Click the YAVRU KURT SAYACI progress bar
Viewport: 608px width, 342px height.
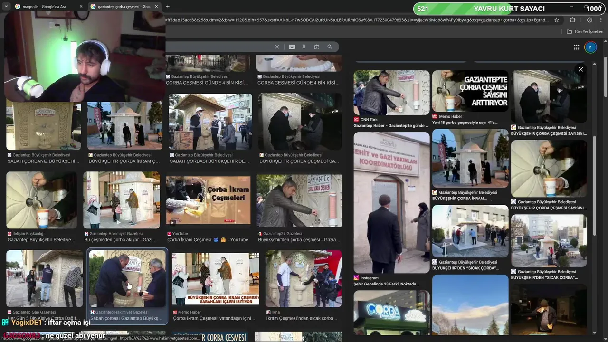click(x=509, y=9)
